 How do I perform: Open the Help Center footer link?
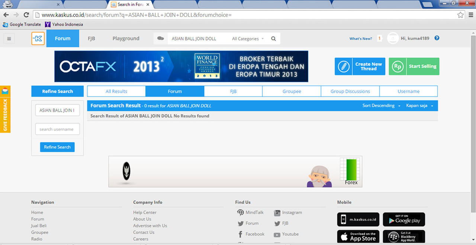tap(145, 212)
